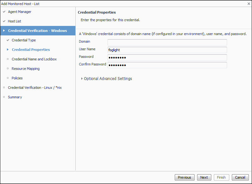
Task: Go back with the Previous button
Action: 184,177
